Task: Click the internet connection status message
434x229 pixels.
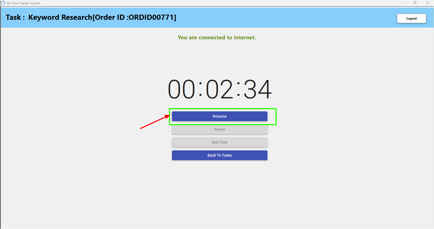Action: 217,37
